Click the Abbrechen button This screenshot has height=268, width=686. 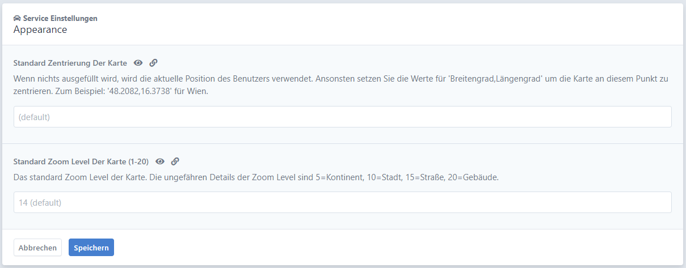[37, 248]
